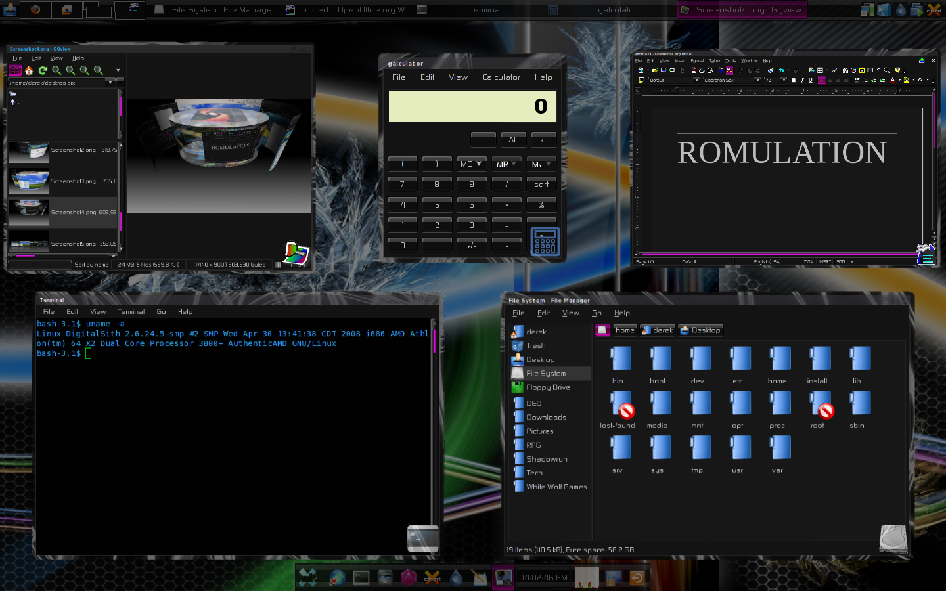Image resolution: width=946 pixels, height=591 pixels.
Task: Click the Open document icon in Writer toolbar
Action: pos(655,70)
